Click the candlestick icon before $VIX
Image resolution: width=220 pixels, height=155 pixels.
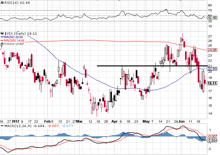(x=2, y=33)
